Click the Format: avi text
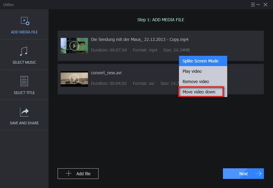 [x=143, y=83]
